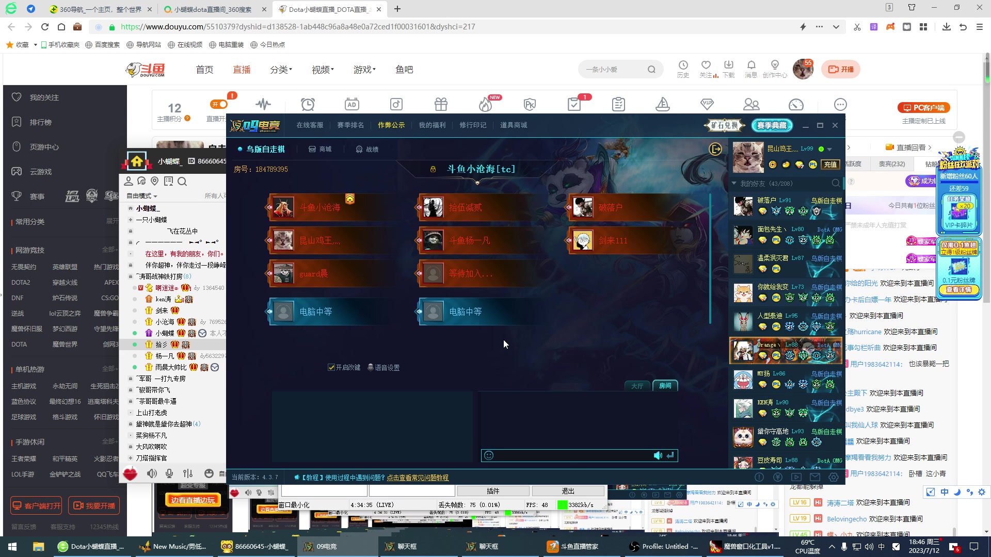Collapse the 我的好友 friends group
Image resolution: width=991 pixels, height=557 pixels.
(734, 183)
